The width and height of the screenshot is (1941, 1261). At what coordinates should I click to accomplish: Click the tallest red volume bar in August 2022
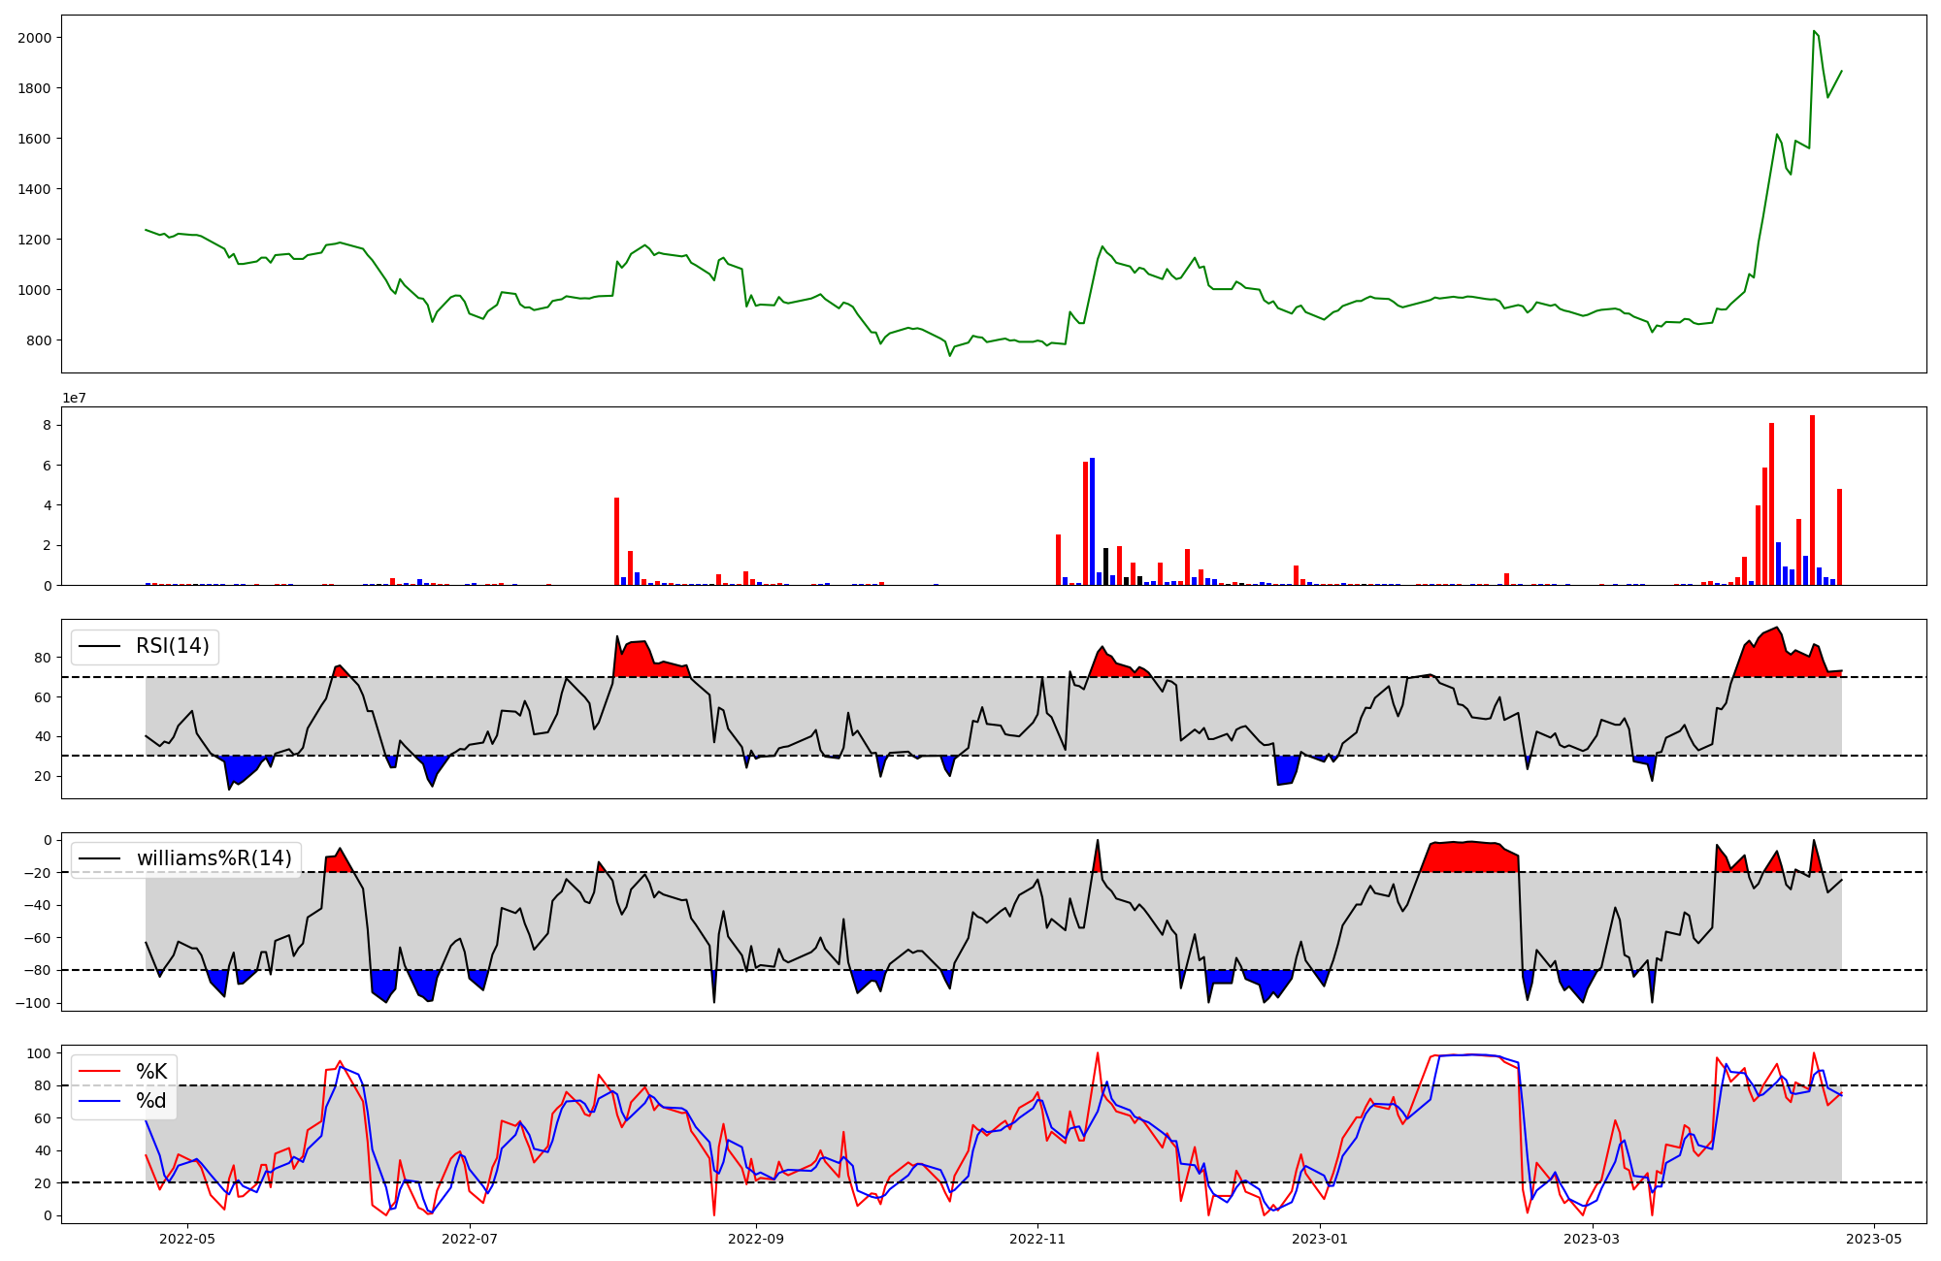616,540
